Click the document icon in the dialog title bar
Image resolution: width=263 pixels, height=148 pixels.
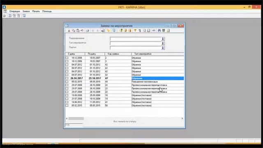click(67, 25)
